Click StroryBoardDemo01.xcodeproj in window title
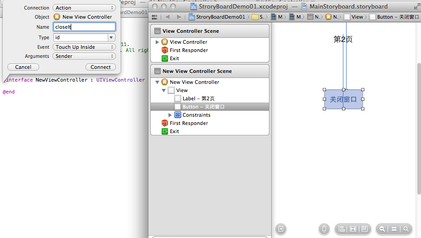 point(243,6)
